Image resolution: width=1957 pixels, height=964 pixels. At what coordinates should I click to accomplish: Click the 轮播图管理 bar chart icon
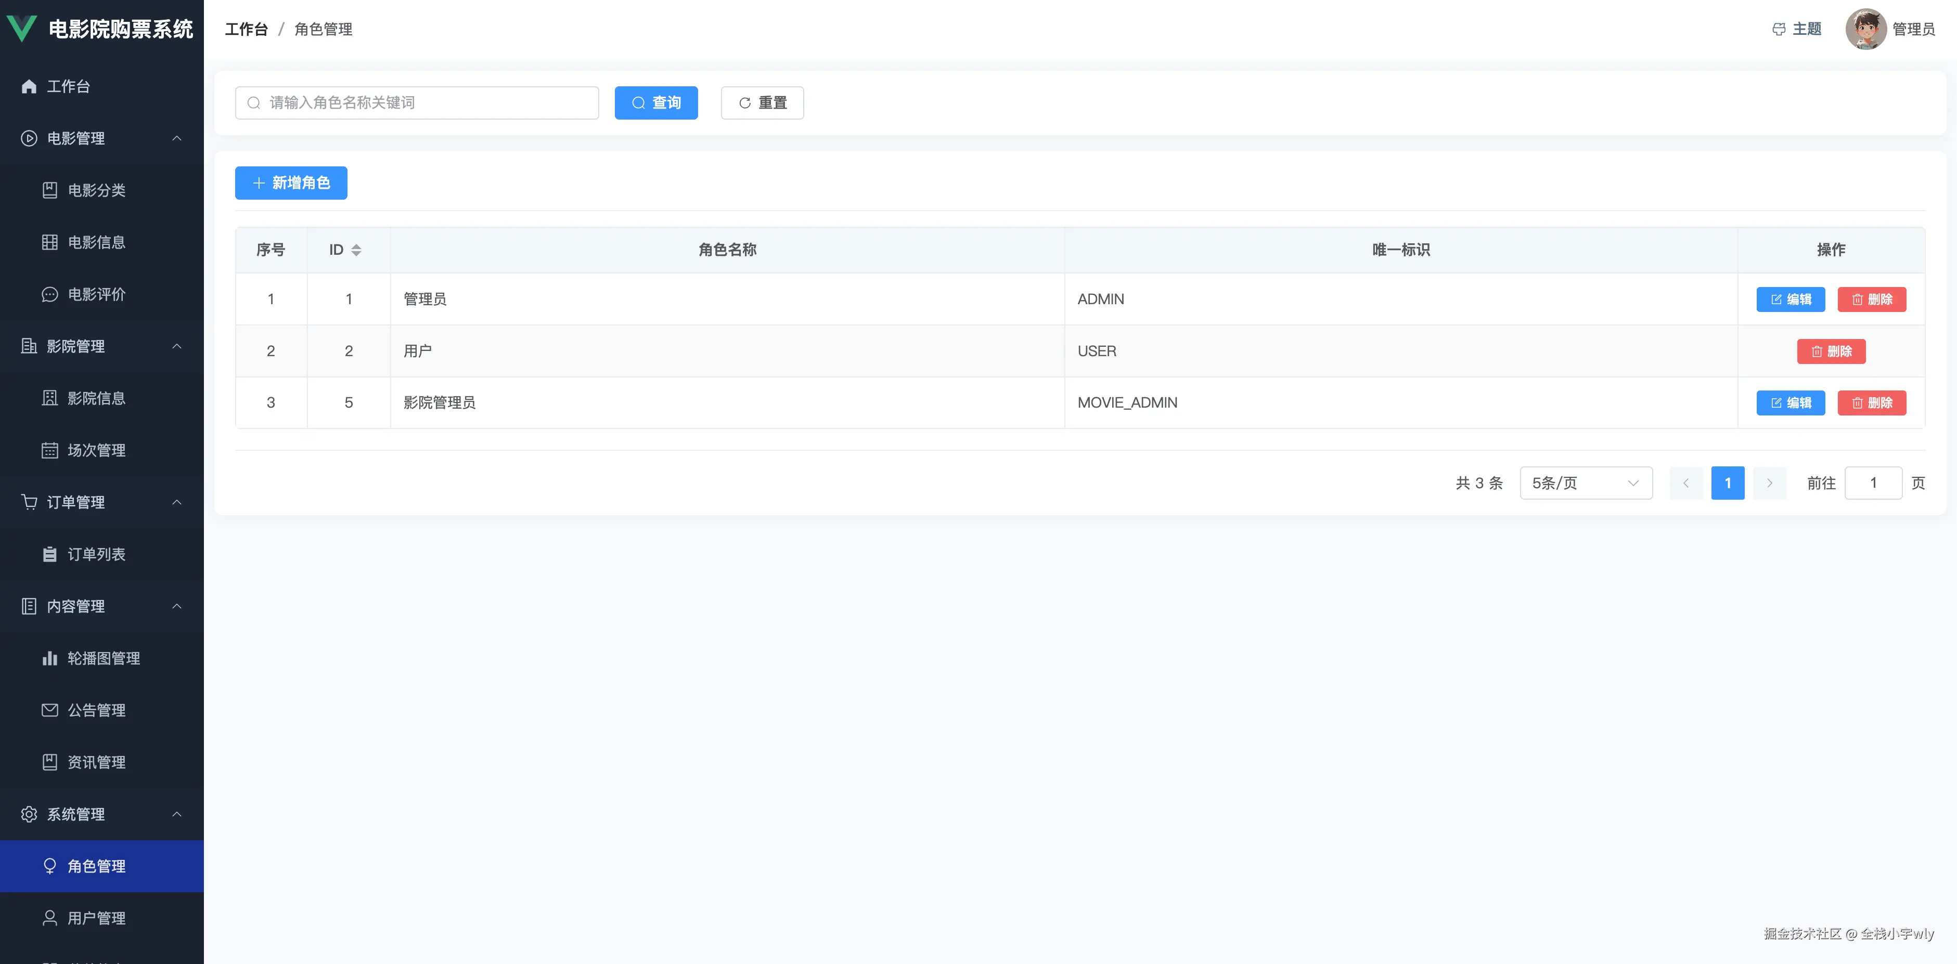click(49, 658)
